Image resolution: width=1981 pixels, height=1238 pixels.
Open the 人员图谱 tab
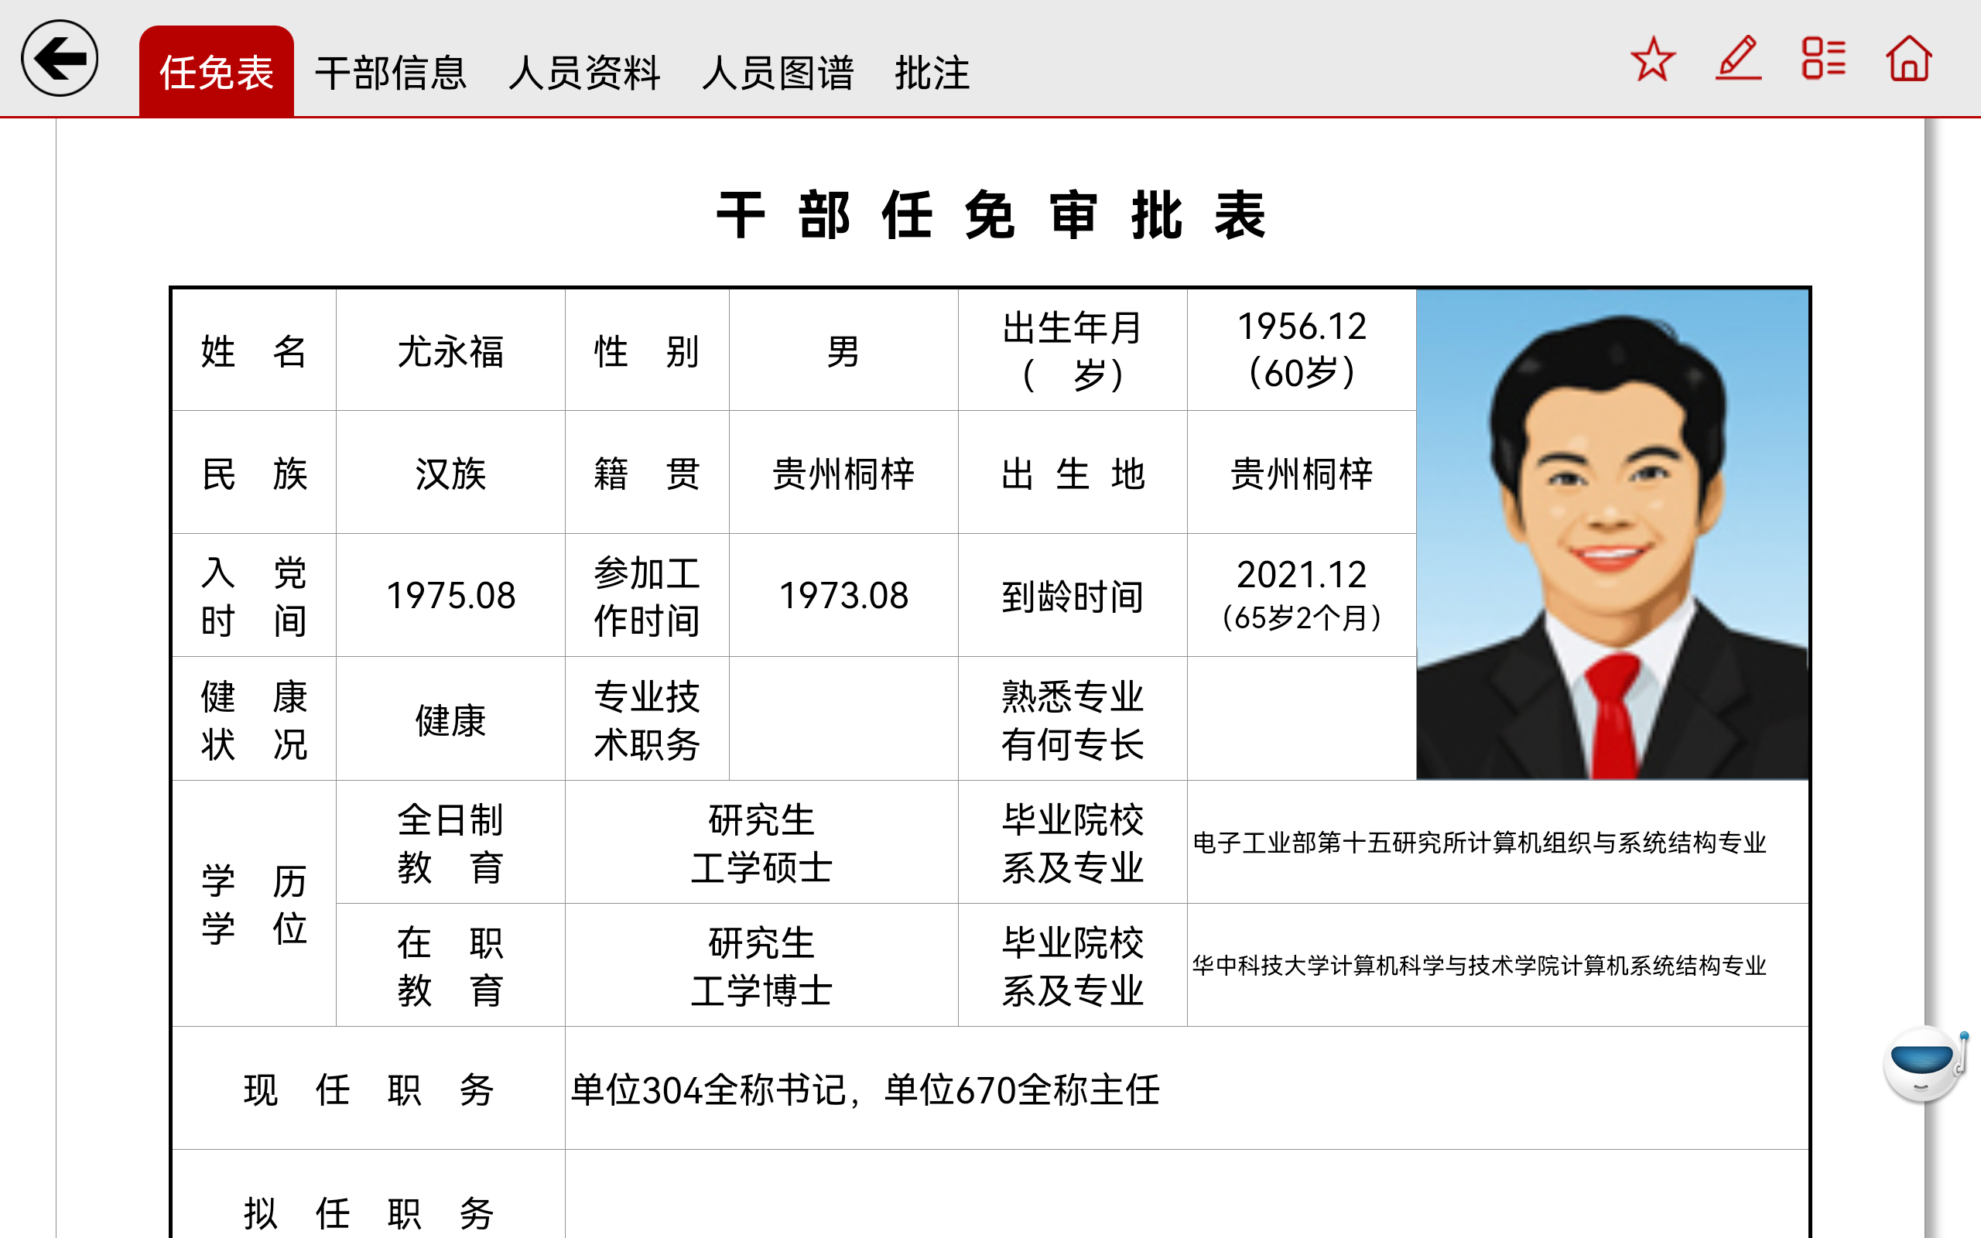[778, 72]
